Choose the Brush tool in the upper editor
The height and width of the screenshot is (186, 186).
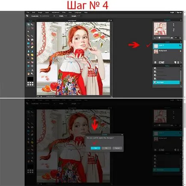pyautogui.click(x=32, y=36)
